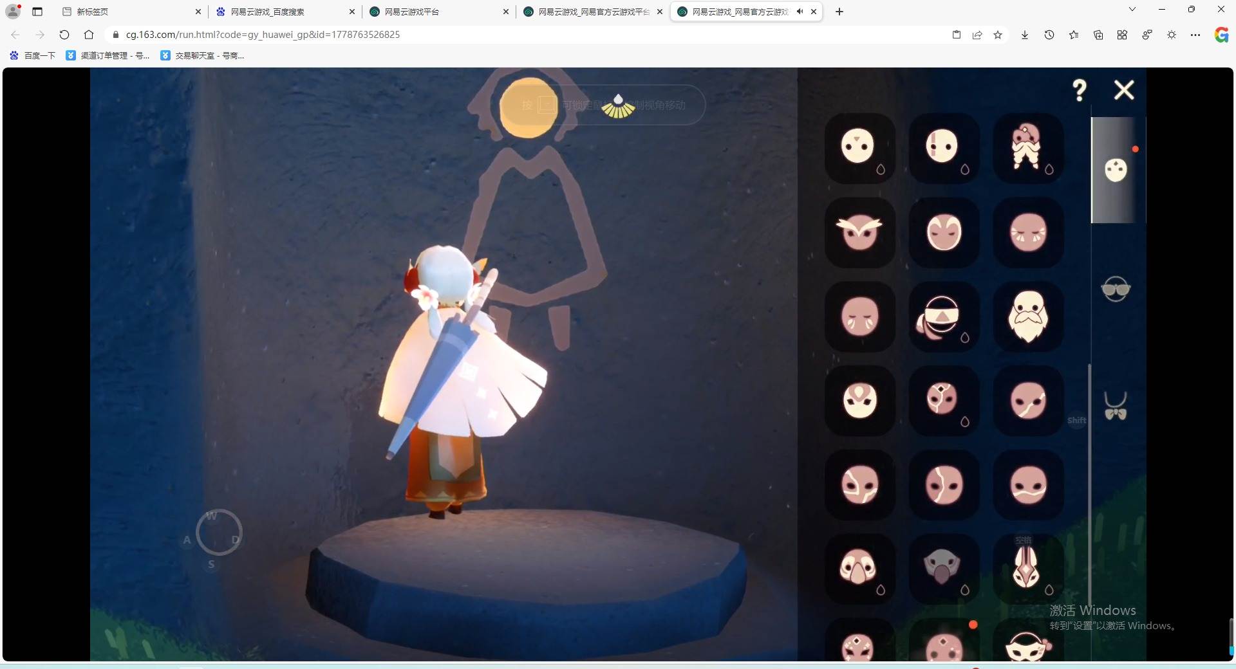1236x669 pixels.
Task: Select the white bearded elder mask
Action: (1028, 316)
